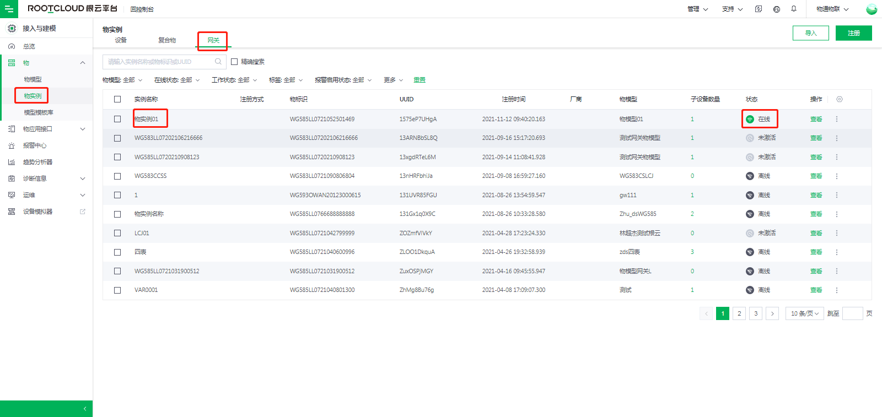Change page size via 10 条/页 dropdown
The image size is (882, 417).
[805, 313]
